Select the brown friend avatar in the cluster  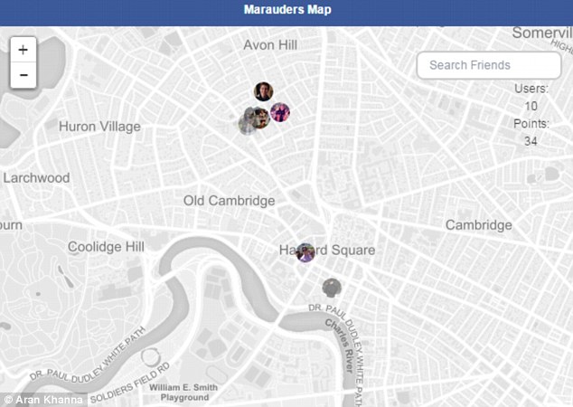[x=258, y=118]
